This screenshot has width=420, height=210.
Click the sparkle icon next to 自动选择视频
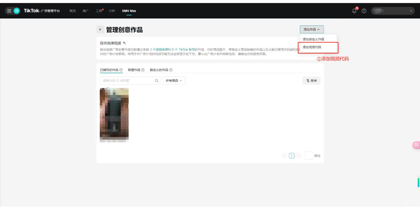coord(124,43)
